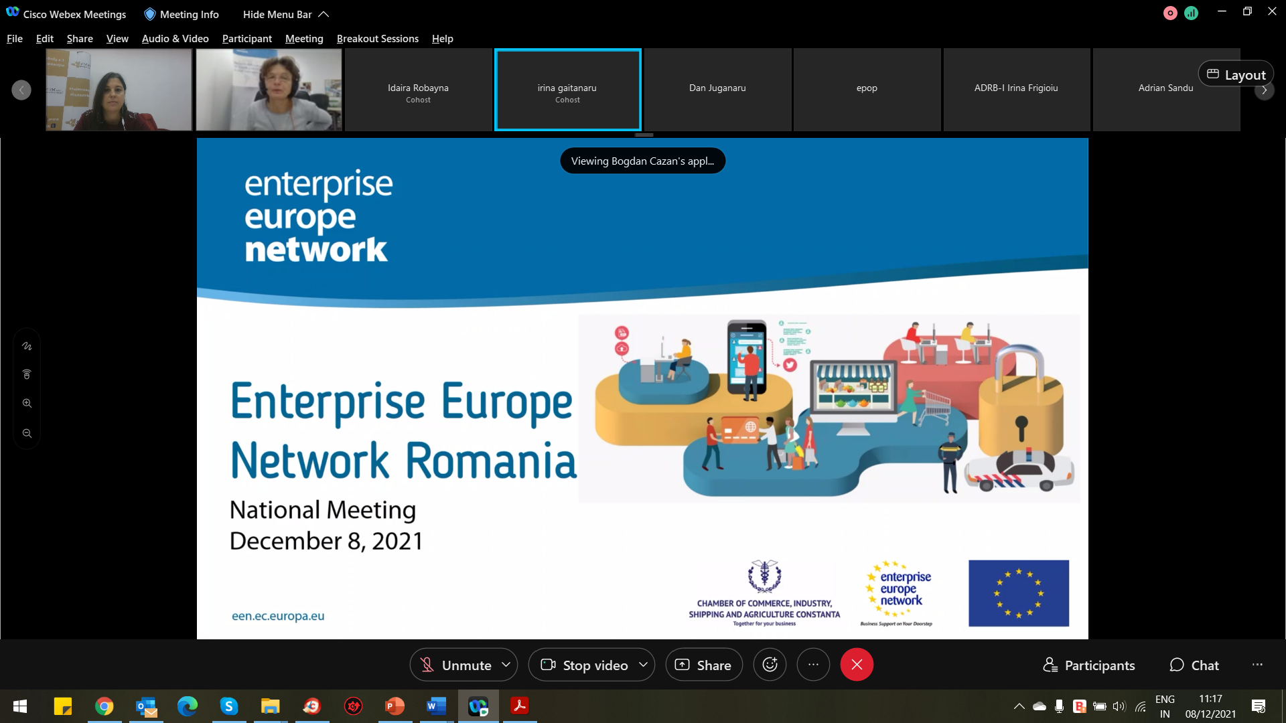
Task: Expand audio options arrow beside Unmute
Action: [x=506, y=665]
